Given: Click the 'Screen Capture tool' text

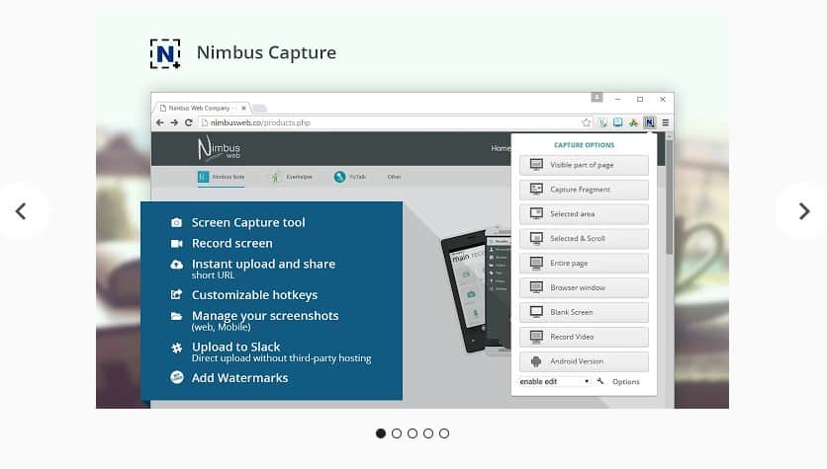Looking at the screenshot, I should tap(248, 223).
